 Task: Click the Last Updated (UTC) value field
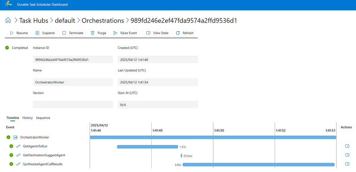point(158,82)
